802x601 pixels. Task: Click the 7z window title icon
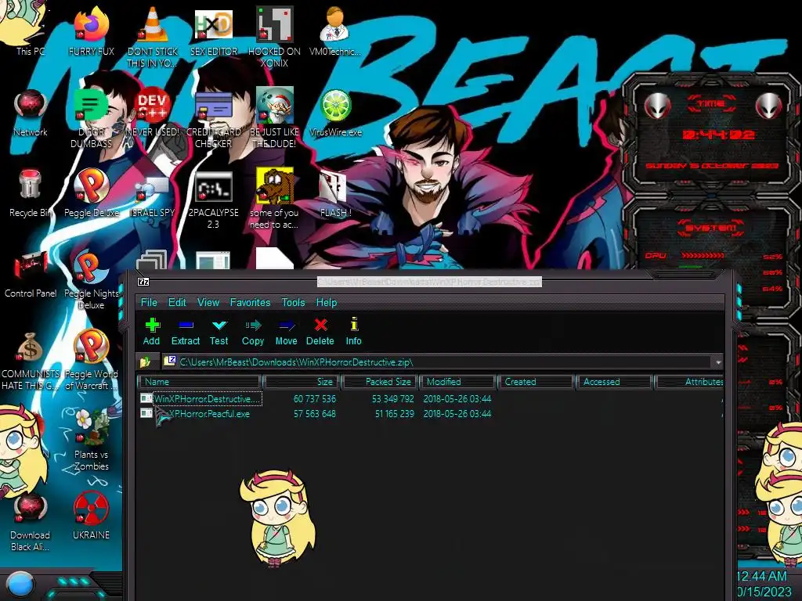coord(144,282)
